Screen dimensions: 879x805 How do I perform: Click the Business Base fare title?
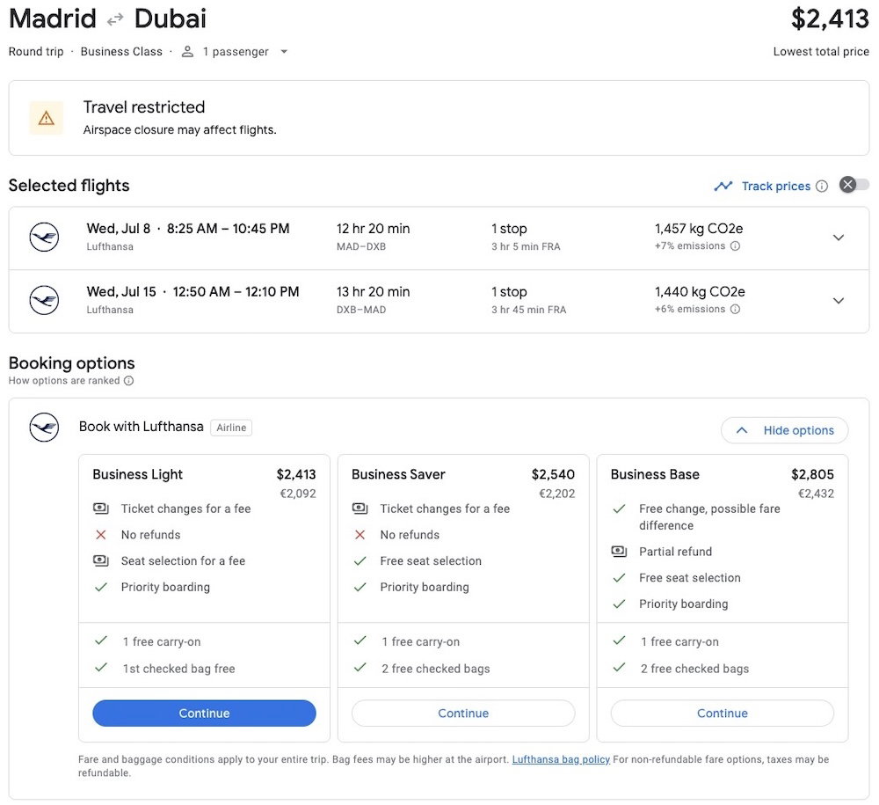pyautogui.click(x=655, y=474)
